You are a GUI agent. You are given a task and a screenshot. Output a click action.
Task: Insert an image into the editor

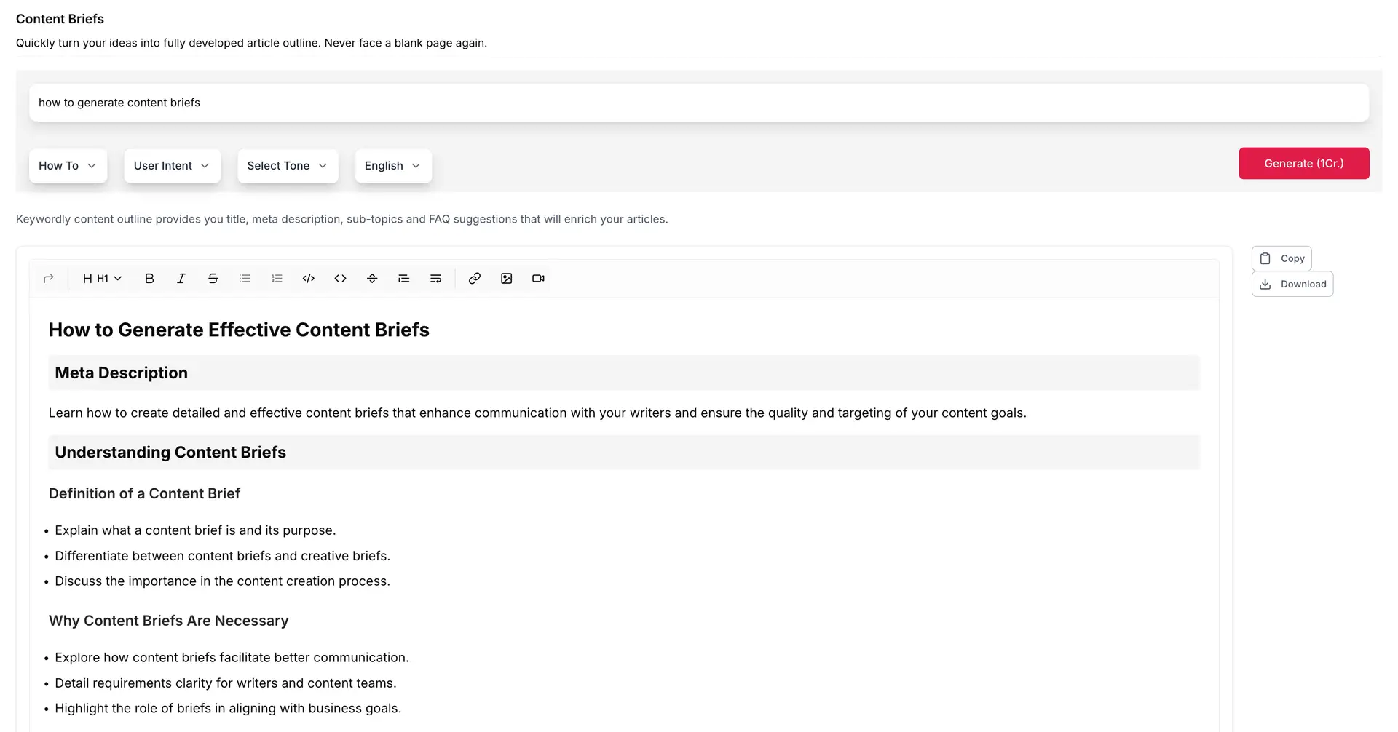point(507,279)
